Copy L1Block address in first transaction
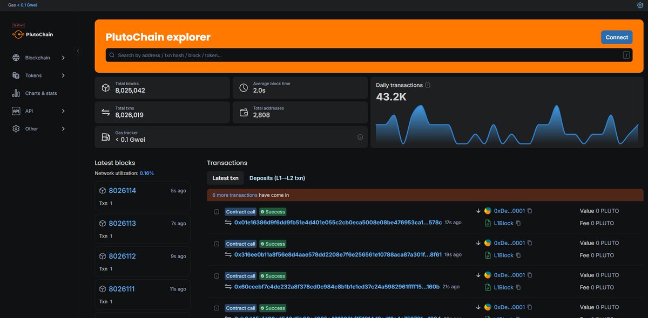This screenshot has width=648, height=318. (x=518, y=223)
